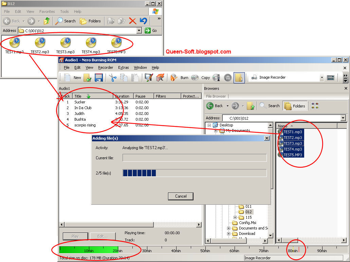Select TEST5.MP3 icon in 012 Explorer window
This screenshot has width=350, height=262.
pos(116,43)
